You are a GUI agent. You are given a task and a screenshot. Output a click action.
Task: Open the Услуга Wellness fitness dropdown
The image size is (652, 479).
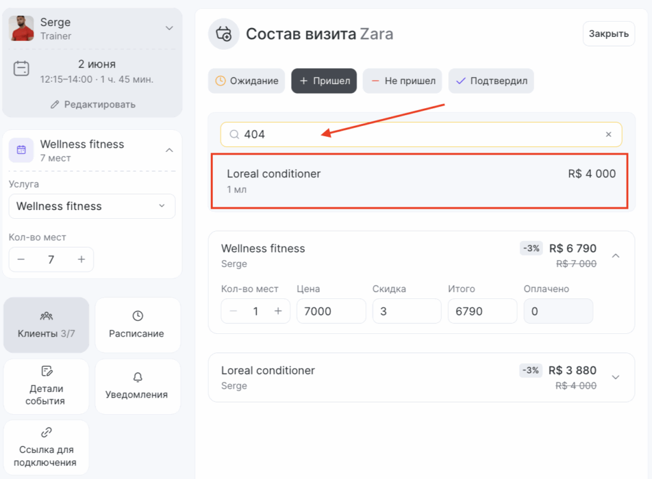(92, 206)
